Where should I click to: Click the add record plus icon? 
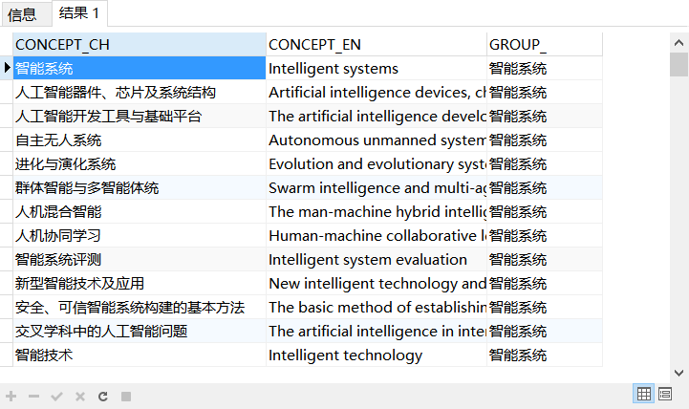pyautogui.click(x=11, y=396)
